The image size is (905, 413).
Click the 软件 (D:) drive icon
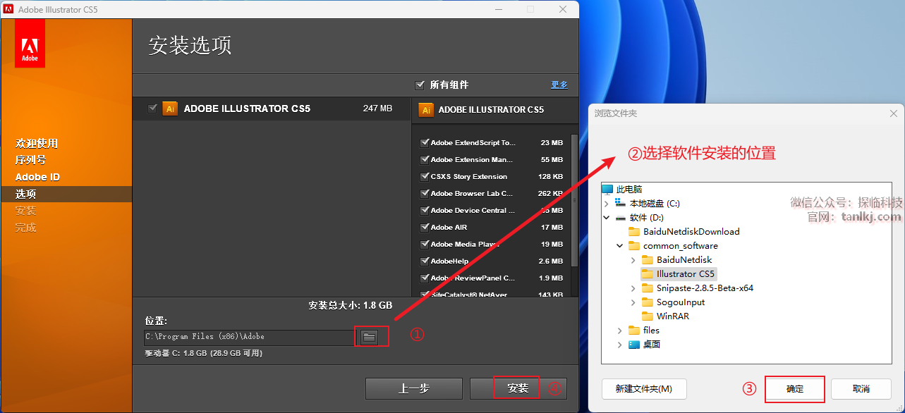tap(621, 218)
